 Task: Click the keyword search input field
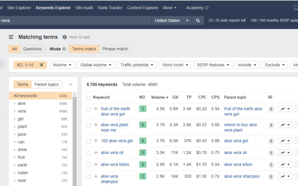[x=76, y=21]
